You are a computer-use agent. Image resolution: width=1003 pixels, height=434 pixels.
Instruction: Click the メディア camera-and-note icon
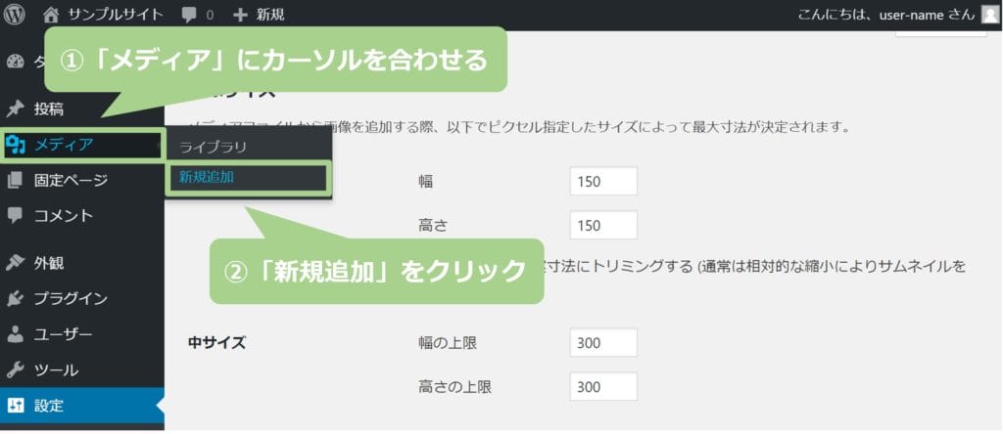tap(15, 146)
